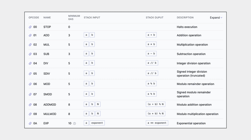
Task: Expand all rows with the Expand dropdown
Action: point(216,18)
